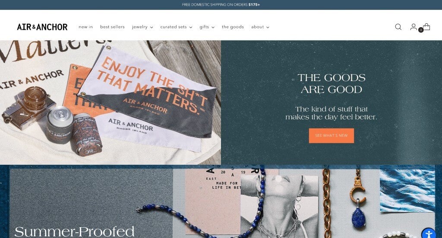Click the See What's New button
442x238 pixels.
point(331,135)
